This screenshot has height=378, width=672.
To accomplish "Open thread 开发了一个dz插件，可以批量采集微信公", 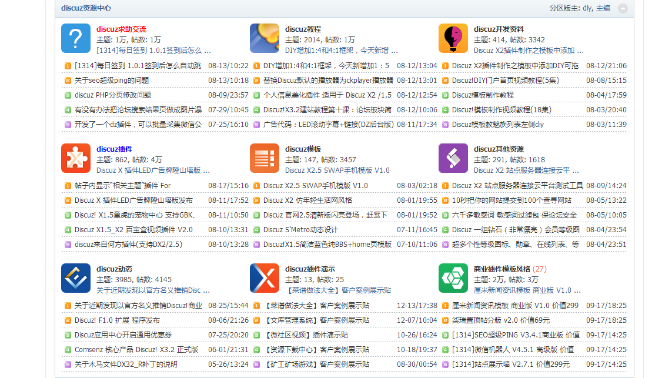I will (x=138, y=124).
